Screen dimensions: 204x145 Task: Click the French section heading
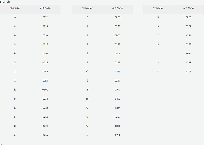pos(5,2)
